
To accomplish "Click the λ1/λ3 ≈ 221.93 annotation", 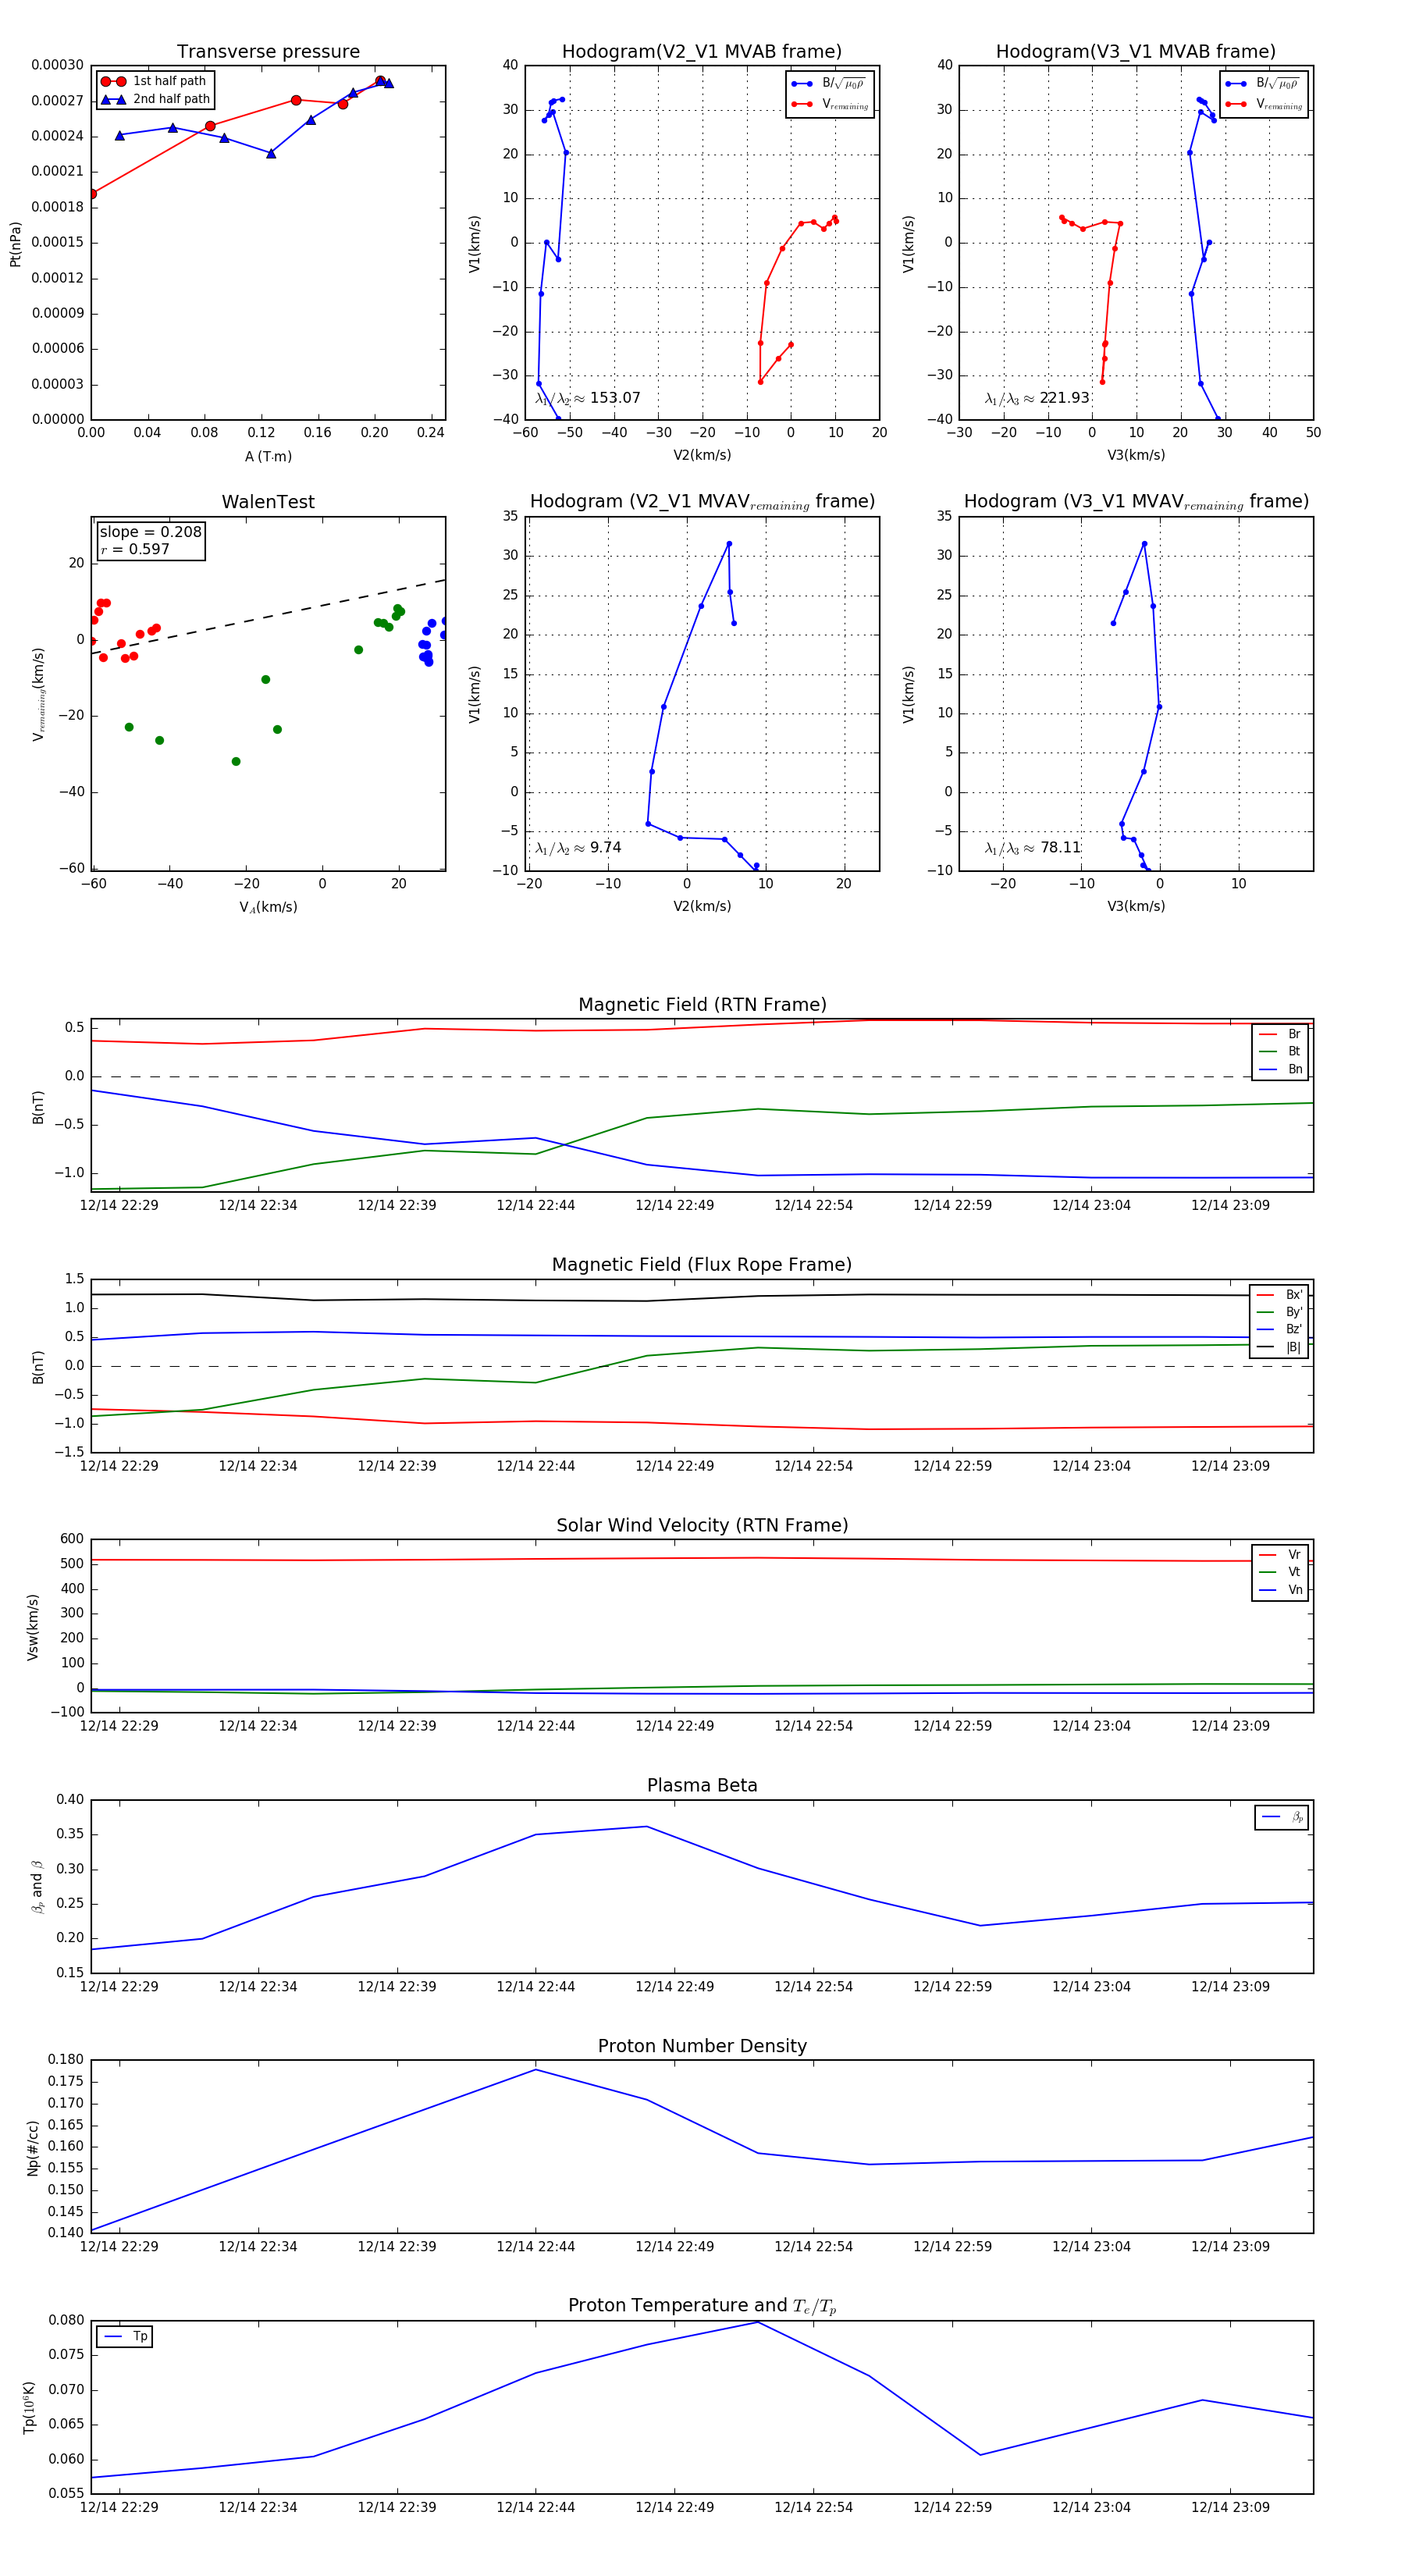I will [x=1037, y=398].
